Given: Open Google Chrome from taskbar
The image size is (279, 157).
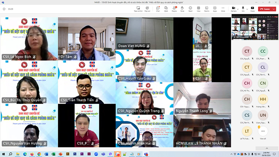Looking at the screenshot, I should coord(39,154).
